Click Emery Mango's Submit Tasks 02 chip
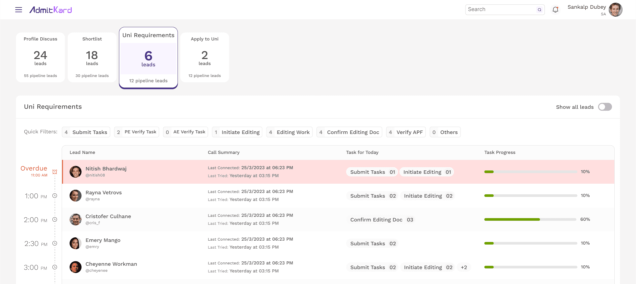The width and height of the screenshot is (636, 284). pos(373,244)
